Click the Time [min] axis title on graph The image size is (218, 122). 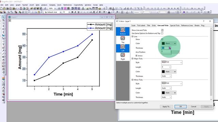point(63,94)
